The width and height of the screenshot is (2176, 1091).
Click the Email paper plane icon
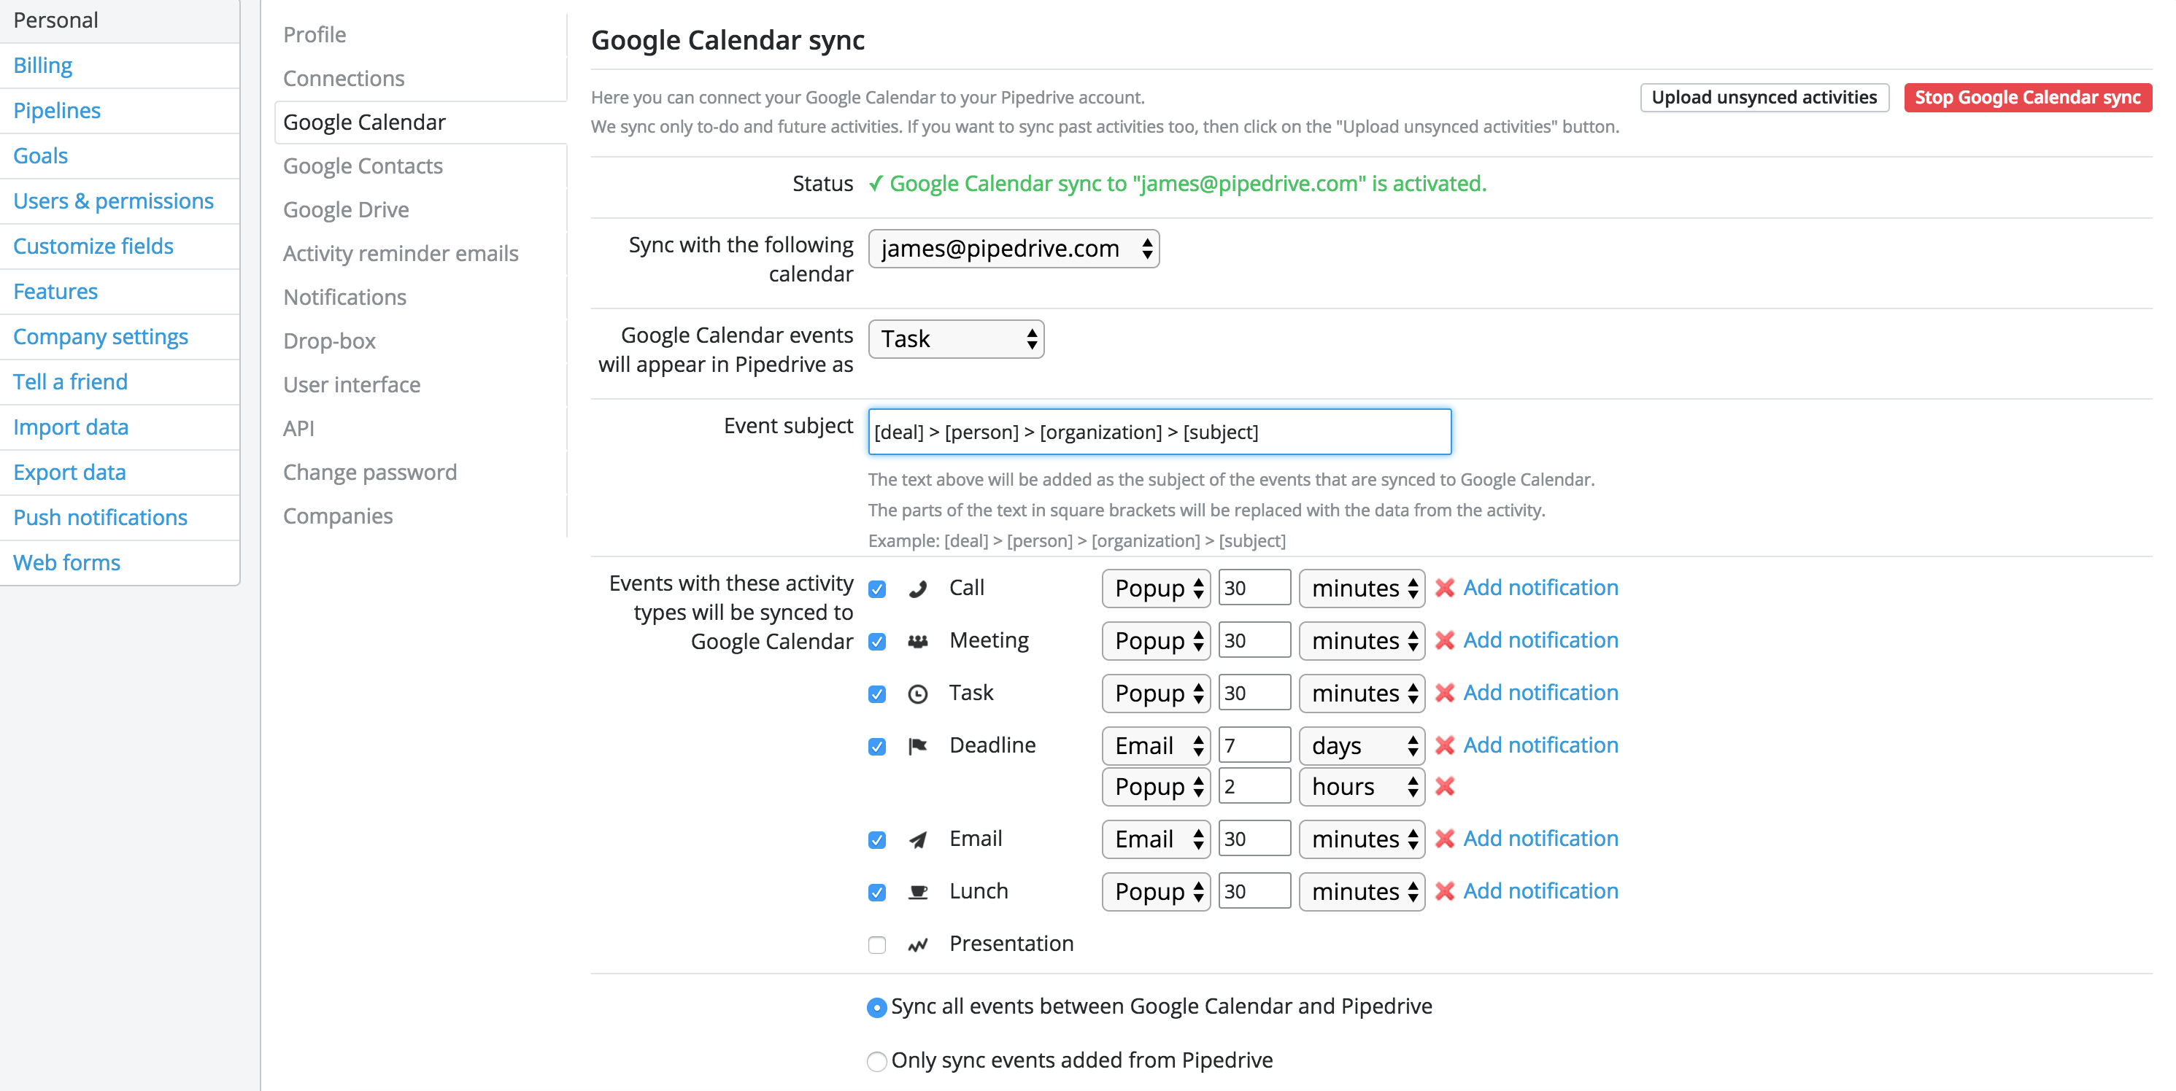point(917,839)
